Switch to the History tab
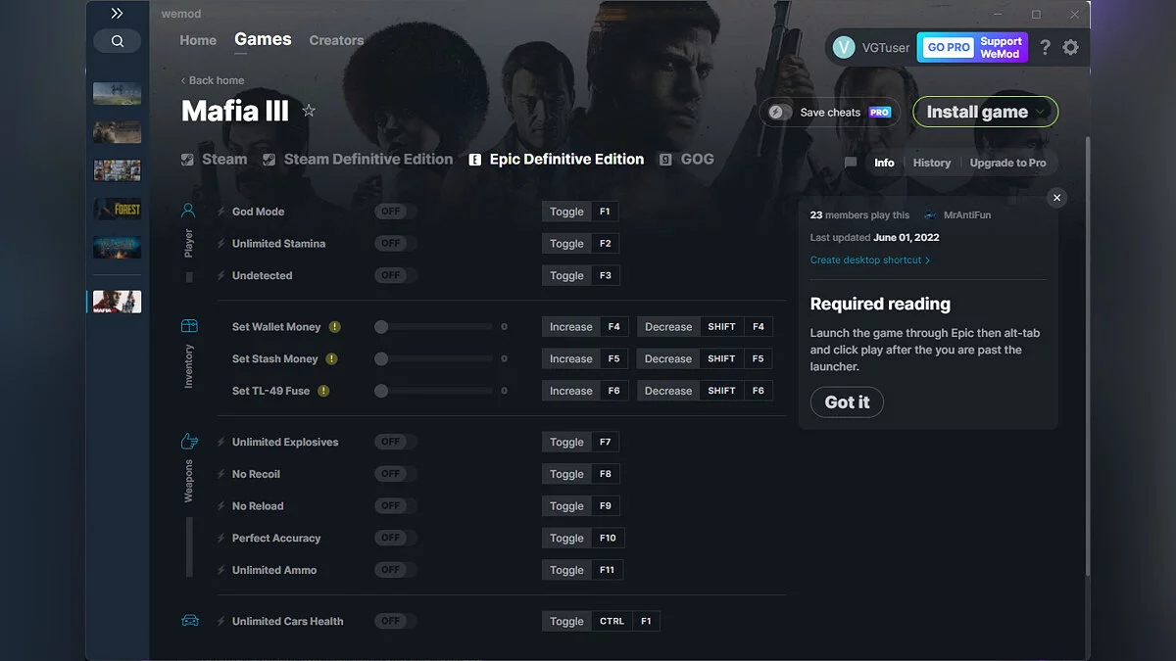Screen dimensions: 1176x661 [x=931, y=163]
